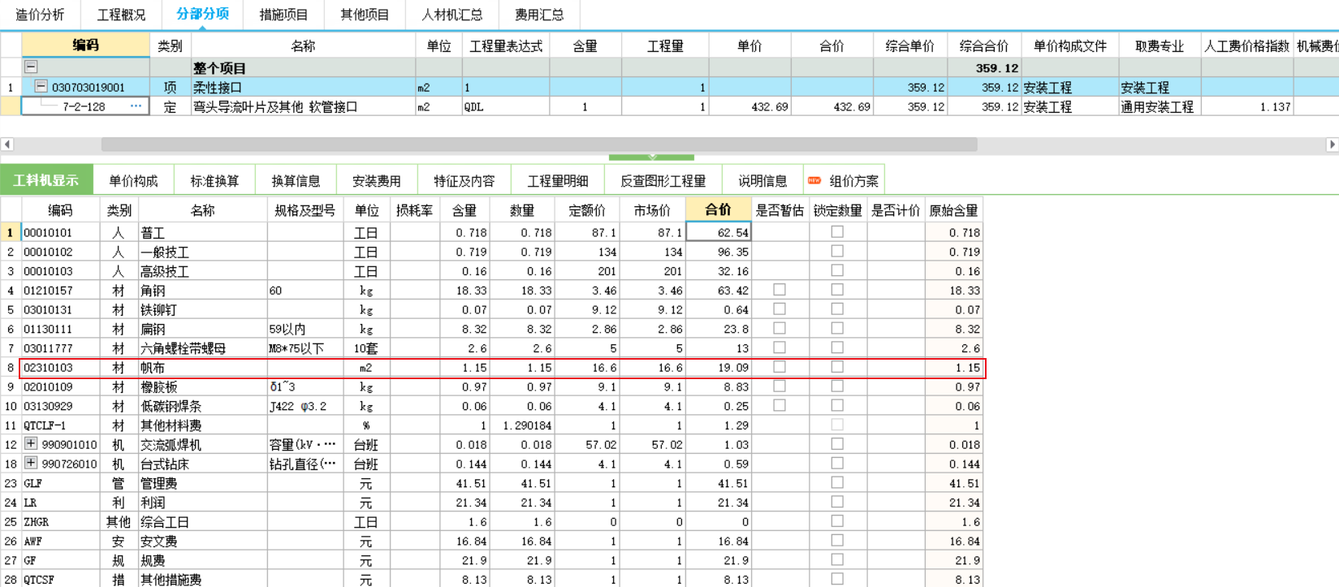Expand machine row 990901010 交流弧焊机
The height and width of the screenshot is (587, 1339).
[31, 444]
